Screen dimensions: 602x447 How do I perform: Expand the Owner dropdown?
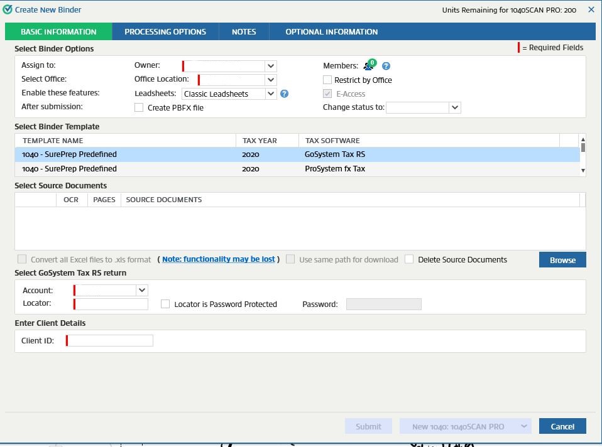(271, 66)
